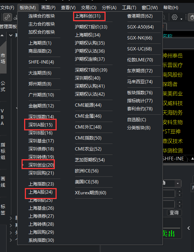Select stock 神州泰岳 in the list
The width and height of the screenshot is (194, 252).
pyautogui.click(x=172, y=56)
